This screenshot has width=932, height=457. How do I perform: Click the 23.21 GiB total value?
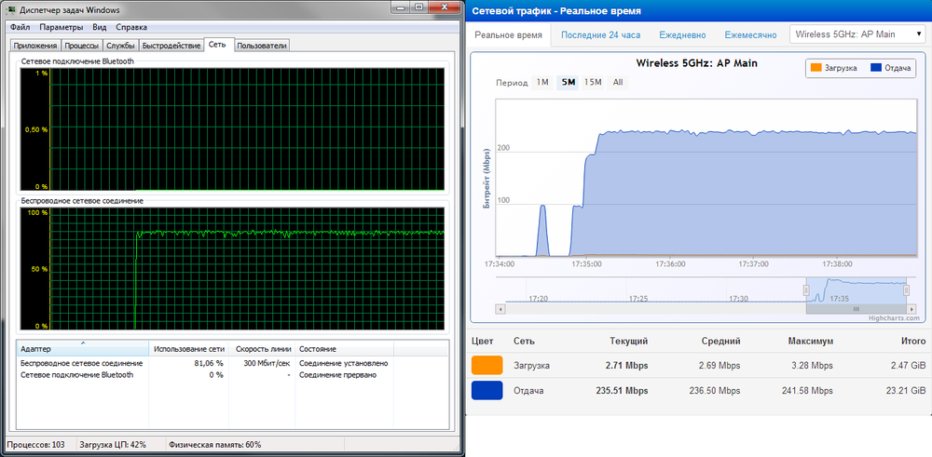coord(906,391)
